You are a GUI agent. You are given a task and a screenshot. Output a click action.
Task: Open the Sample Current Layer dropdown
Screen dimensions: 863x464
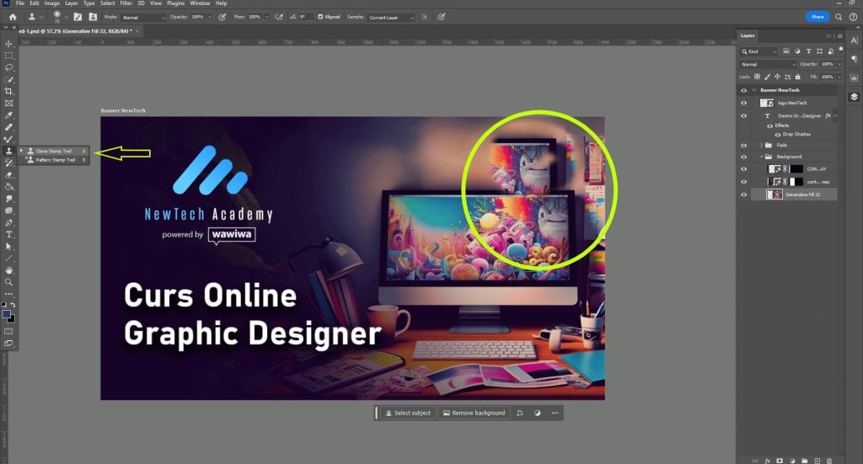391,18
